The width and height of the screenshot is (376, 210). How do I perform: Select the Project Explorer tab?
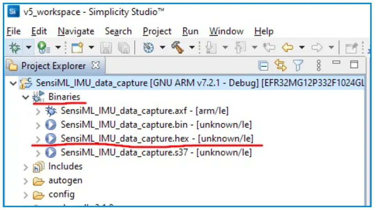click(53, 66)
